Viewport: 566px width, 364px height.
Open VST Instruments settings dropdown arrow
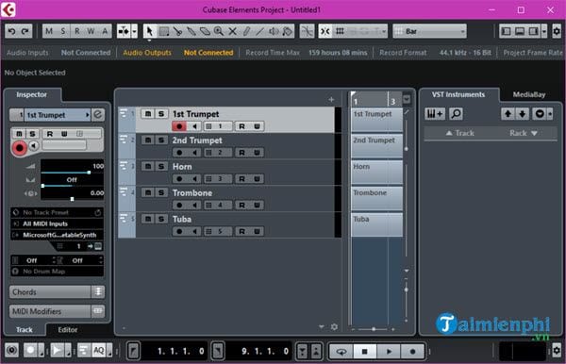point(550,114)
